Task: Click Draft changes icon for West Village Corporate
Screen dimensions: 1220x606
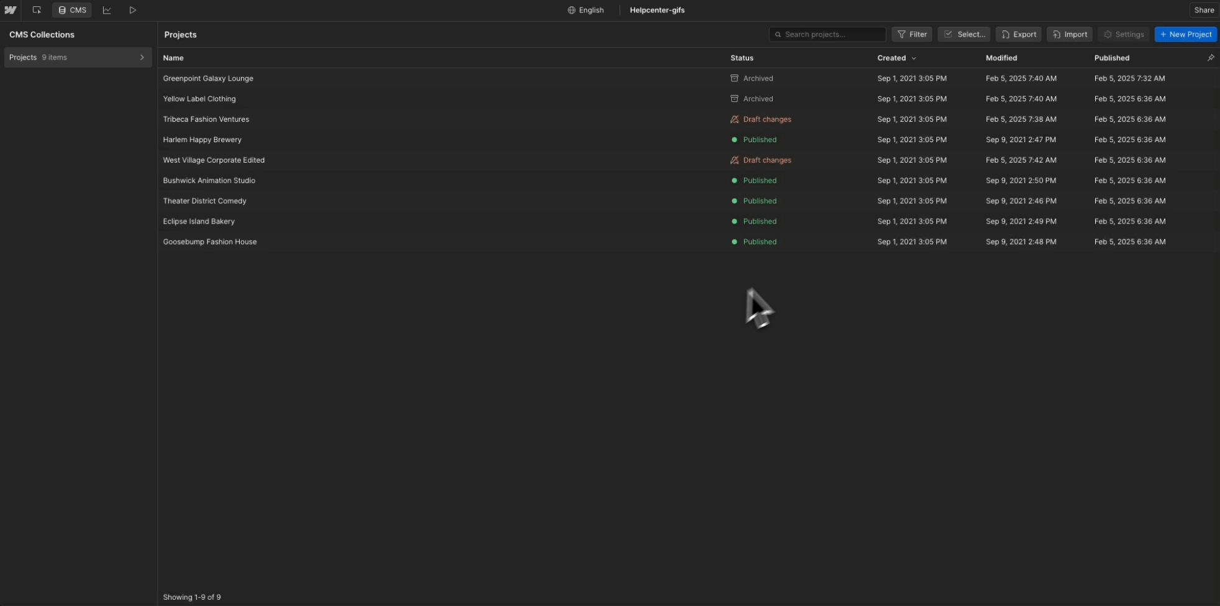Action: point(734,160)
